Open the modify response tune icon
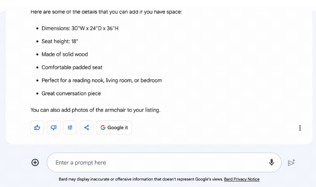The width and height of the screenshot is (316, 187). (70, 127)
